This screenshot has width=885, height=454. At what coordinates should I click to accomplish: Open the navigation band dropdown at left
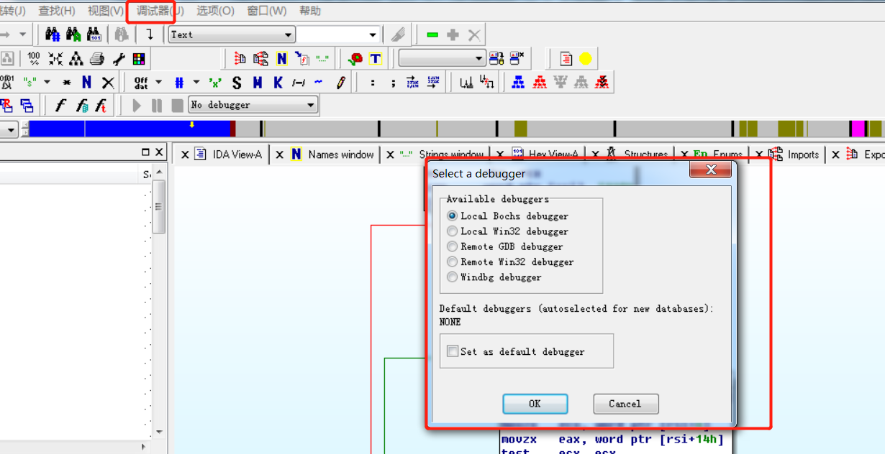(12, 129)
